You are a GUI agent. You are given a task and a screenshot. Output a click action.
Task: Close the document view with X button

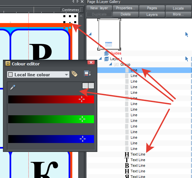(x=82, y=2)
